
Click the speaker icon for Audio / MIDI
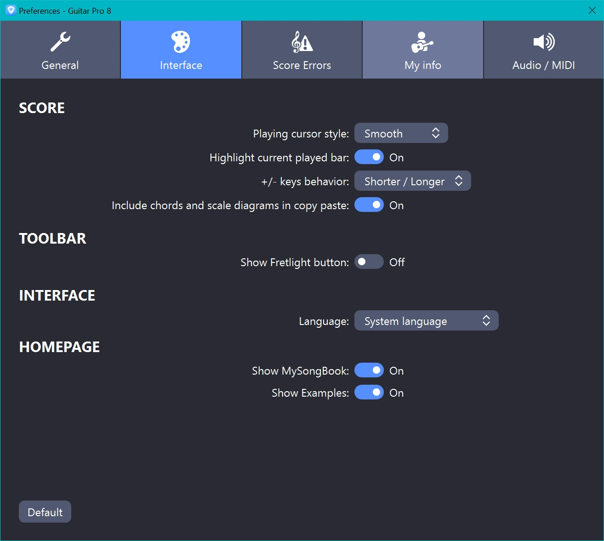[x=544, y=42]
